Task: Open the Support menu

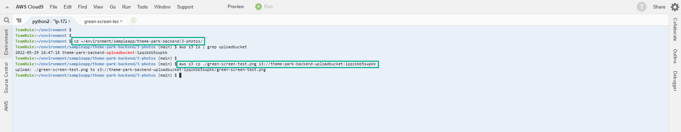Action: point(185,7)
